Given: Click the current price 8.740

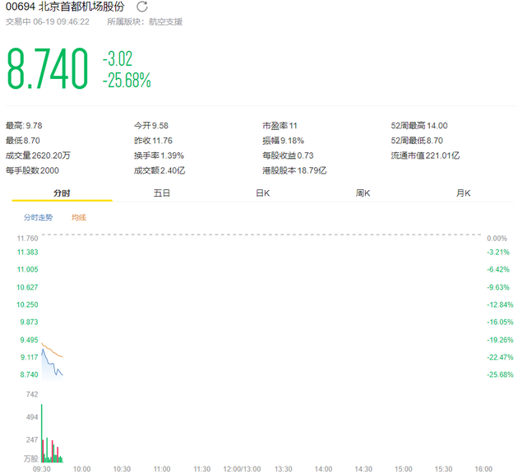Looking at the screenshot, I should tap(47, 68).
